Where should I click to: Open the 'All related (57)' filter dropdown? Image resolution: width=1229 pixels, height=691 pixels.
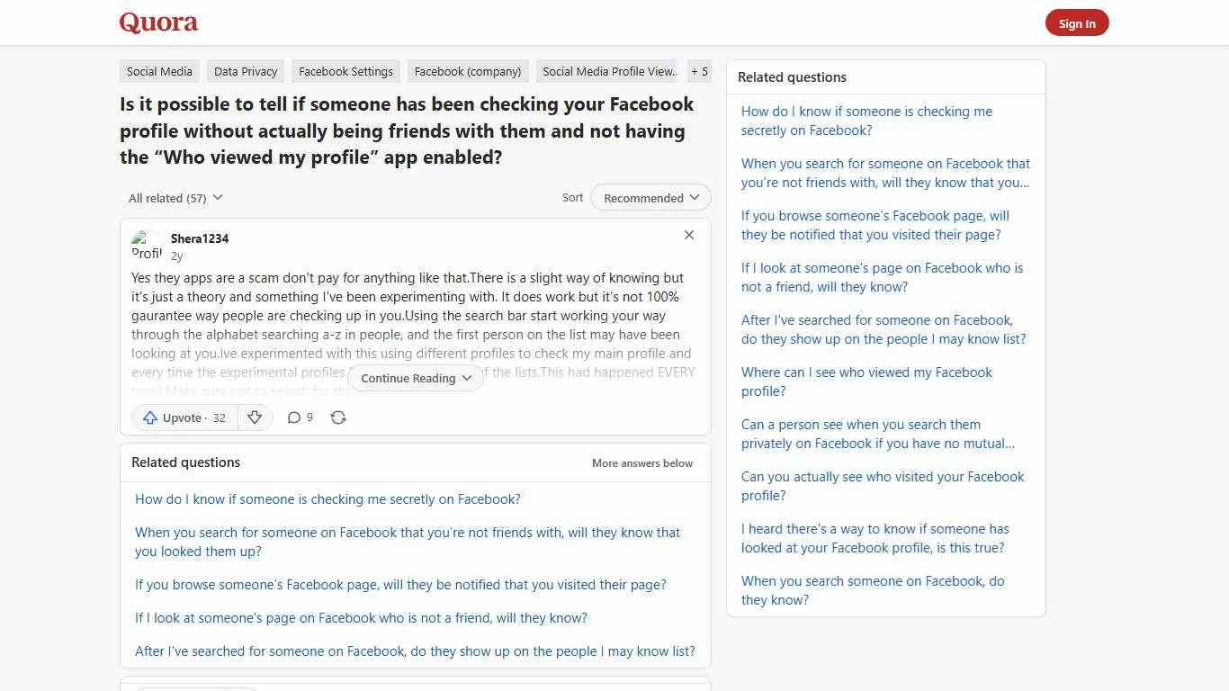[x=175, y=197]
